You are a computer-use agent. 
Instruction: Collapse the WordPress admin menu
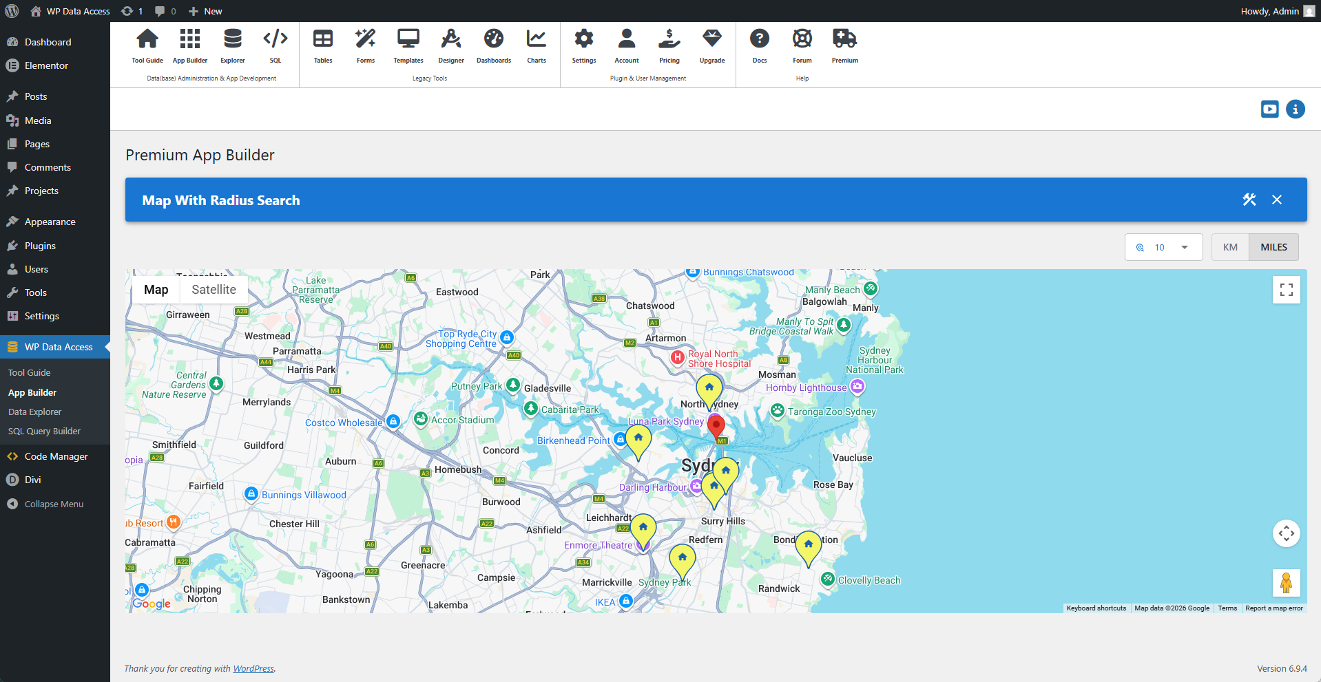(54, 504)
